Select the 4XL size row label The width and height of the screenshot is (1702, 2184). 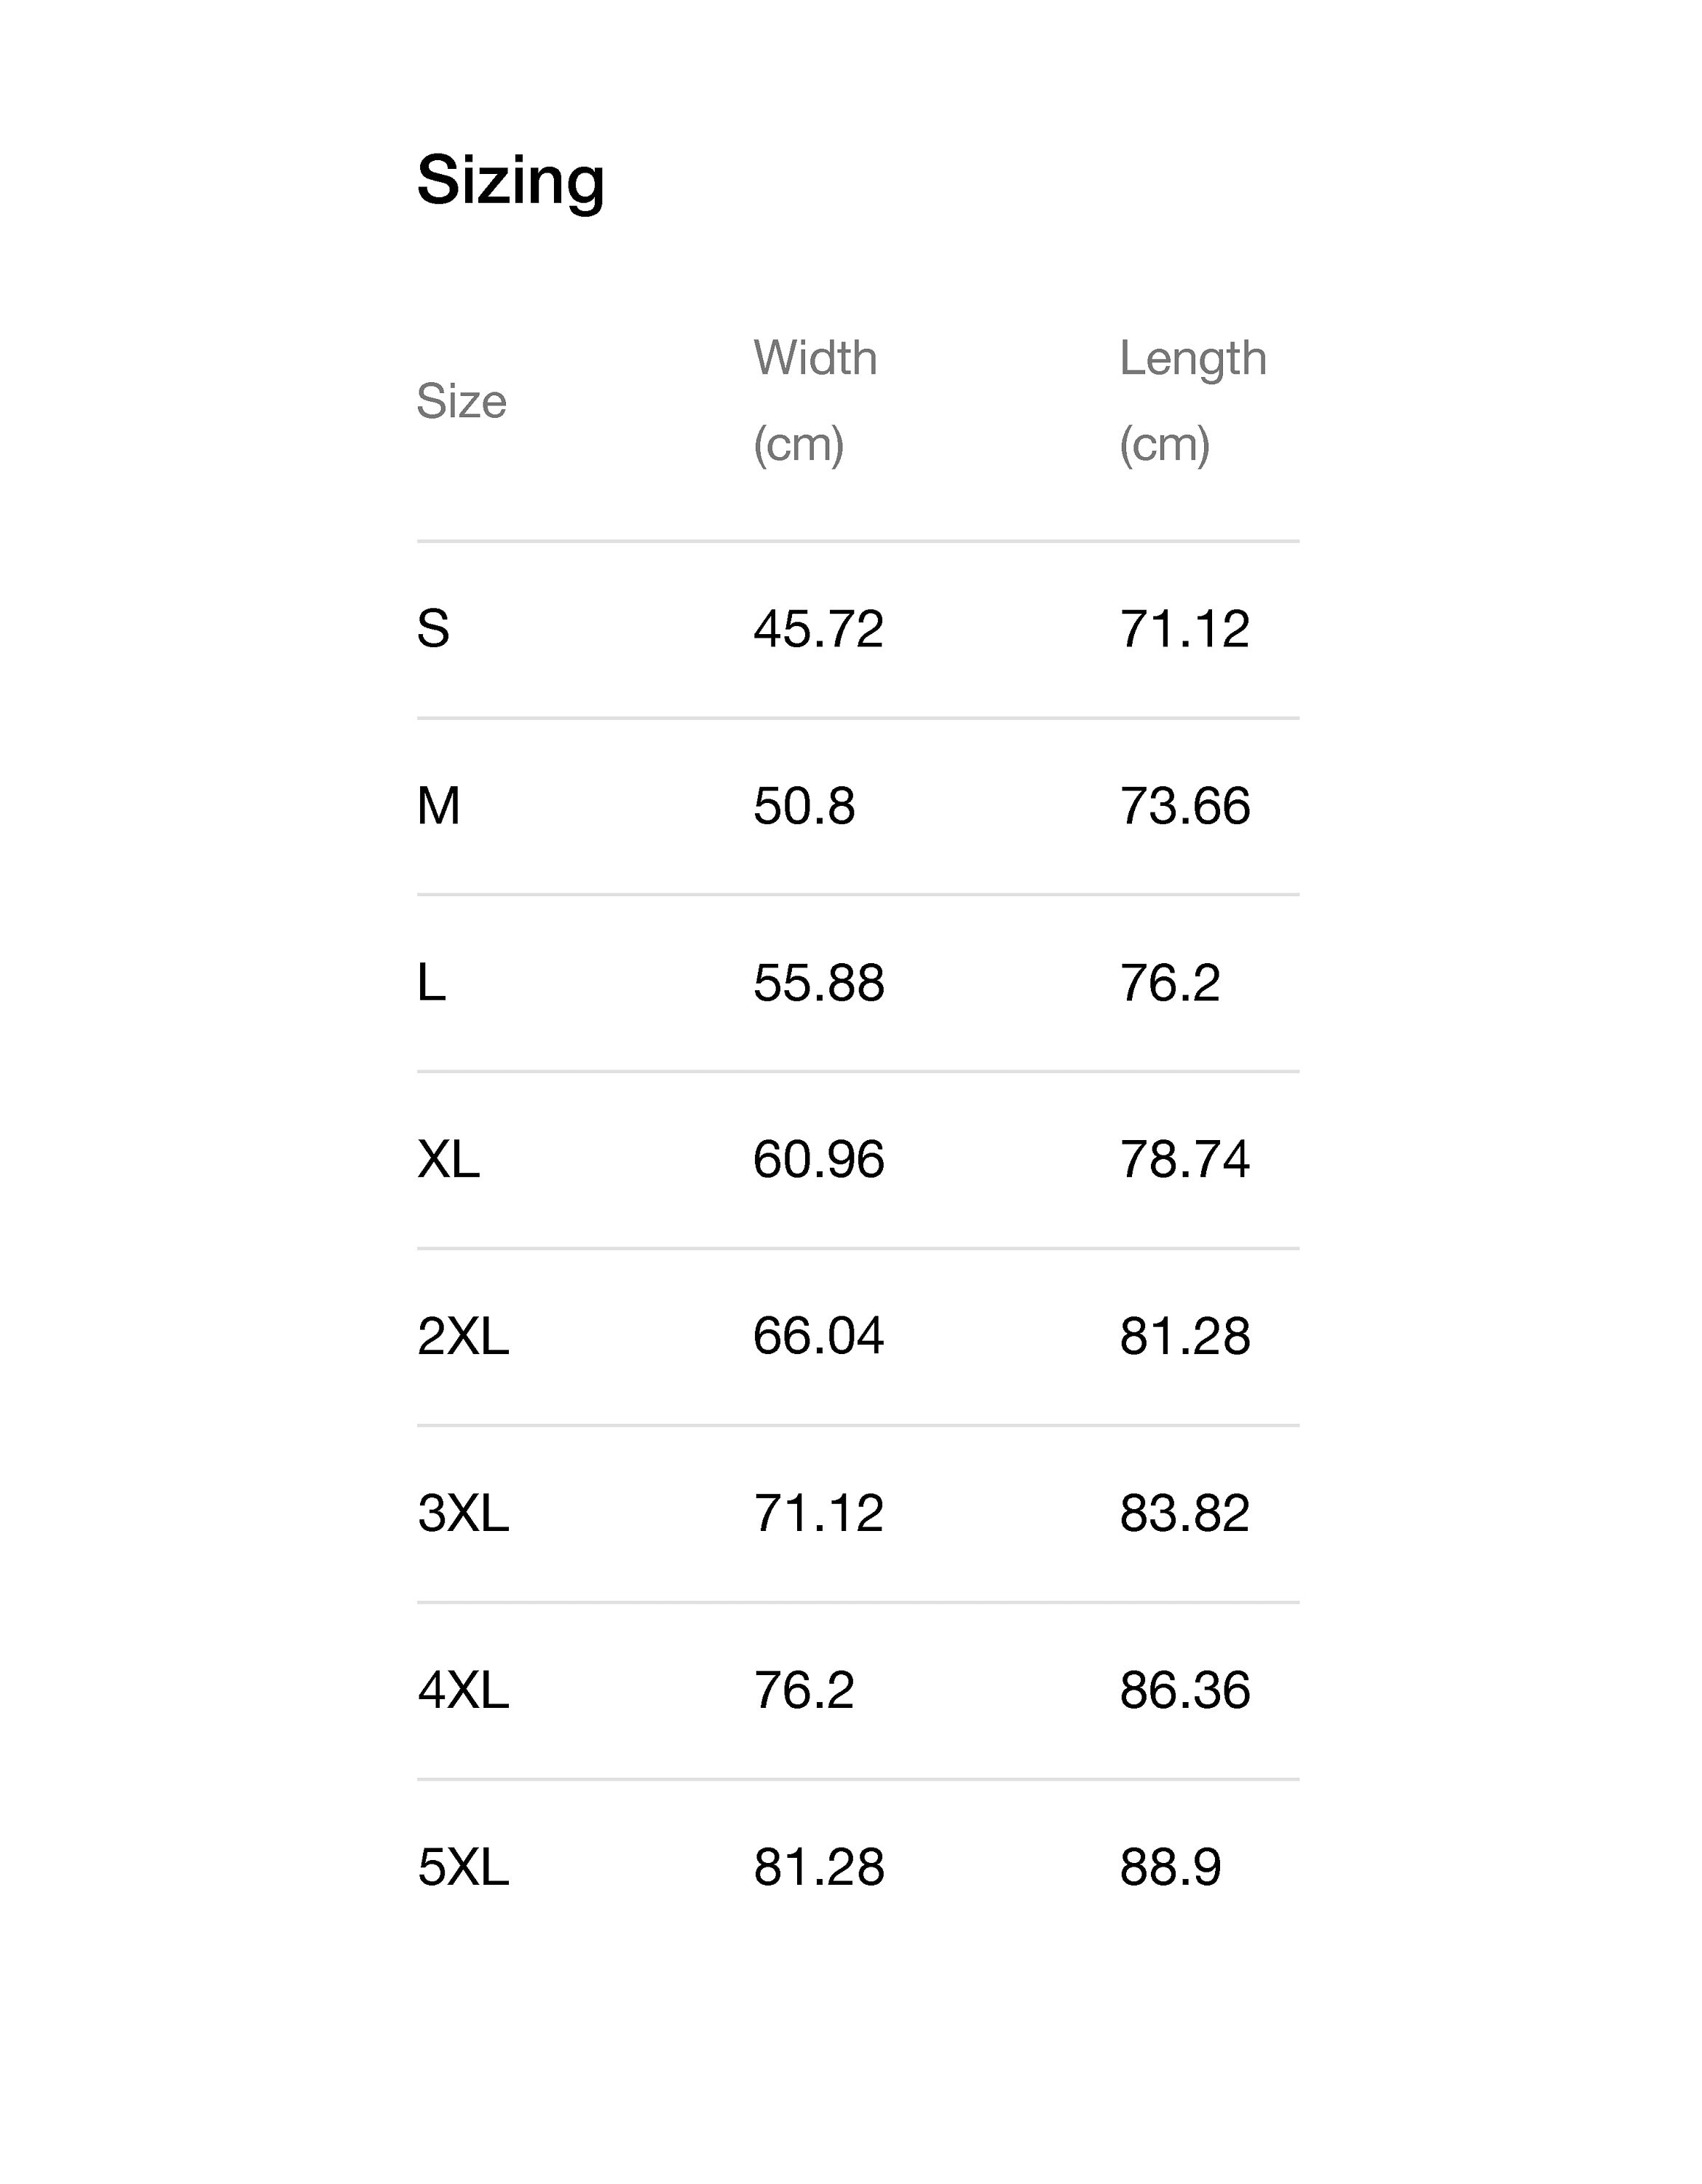(463, 1690)
